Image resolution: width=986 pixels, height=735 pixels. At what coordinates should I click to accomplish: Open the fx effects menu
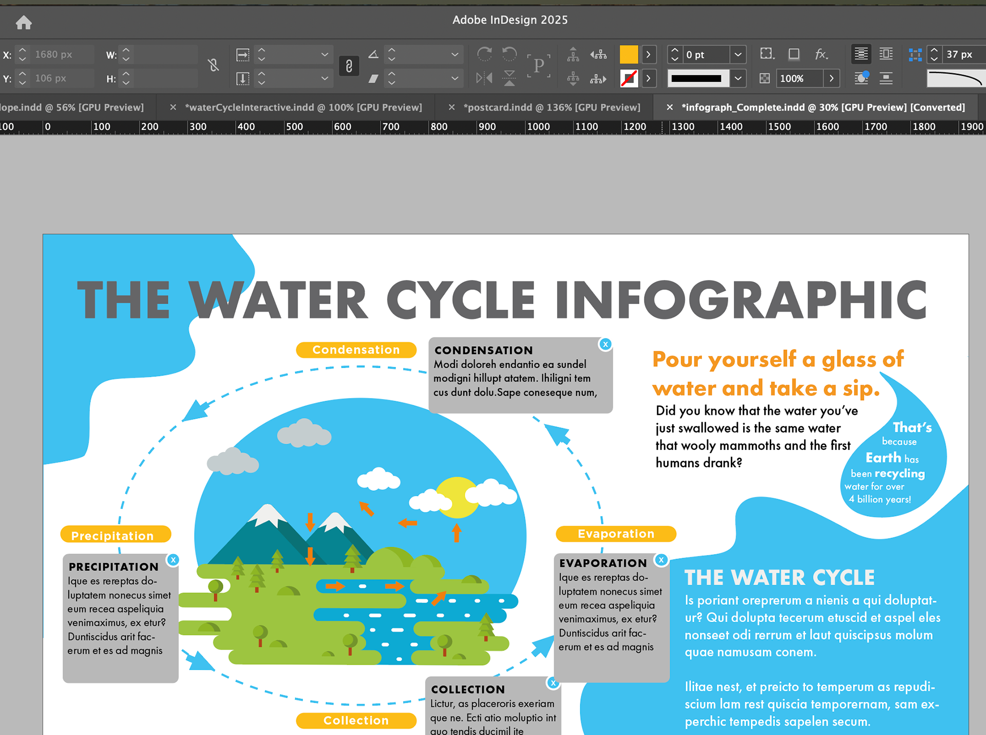coord(821,54)
